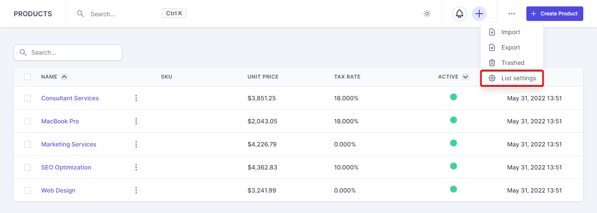The image size is (597, 213).
Task: Click the 10.000% tax rate cell
Action: pos(346,167)
